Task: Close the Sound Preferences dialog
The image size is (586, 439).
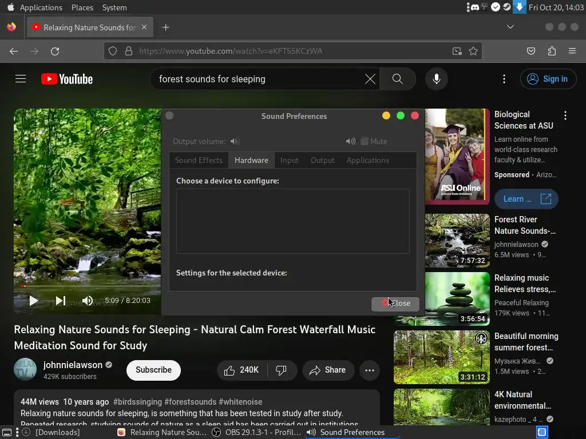Action: click(x=395, y=304)
